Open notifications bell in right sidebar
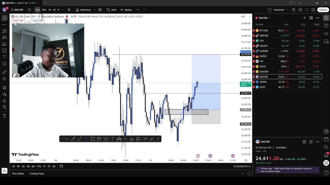The width and height of the screenshot is (330, 185). (326, 155)
